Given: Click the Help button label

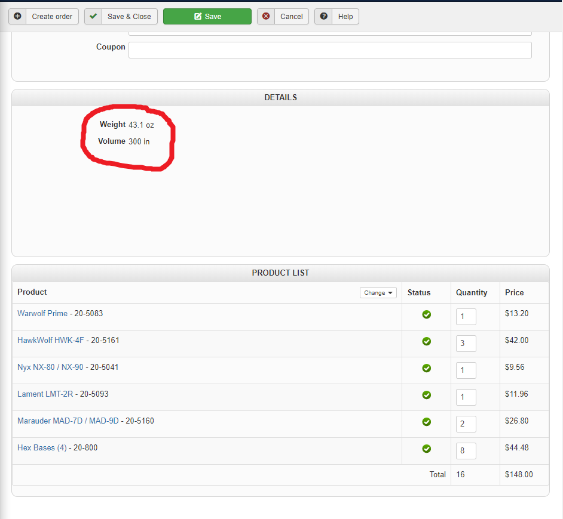Looking at the screenshot, I should coord(345,17).
